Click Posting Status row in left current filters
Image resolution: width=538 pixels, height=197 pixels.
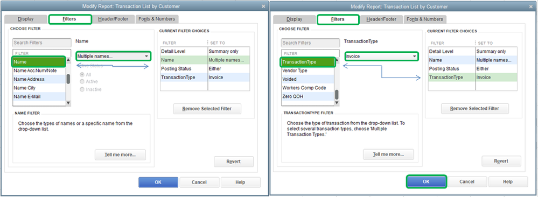[205, 69]
